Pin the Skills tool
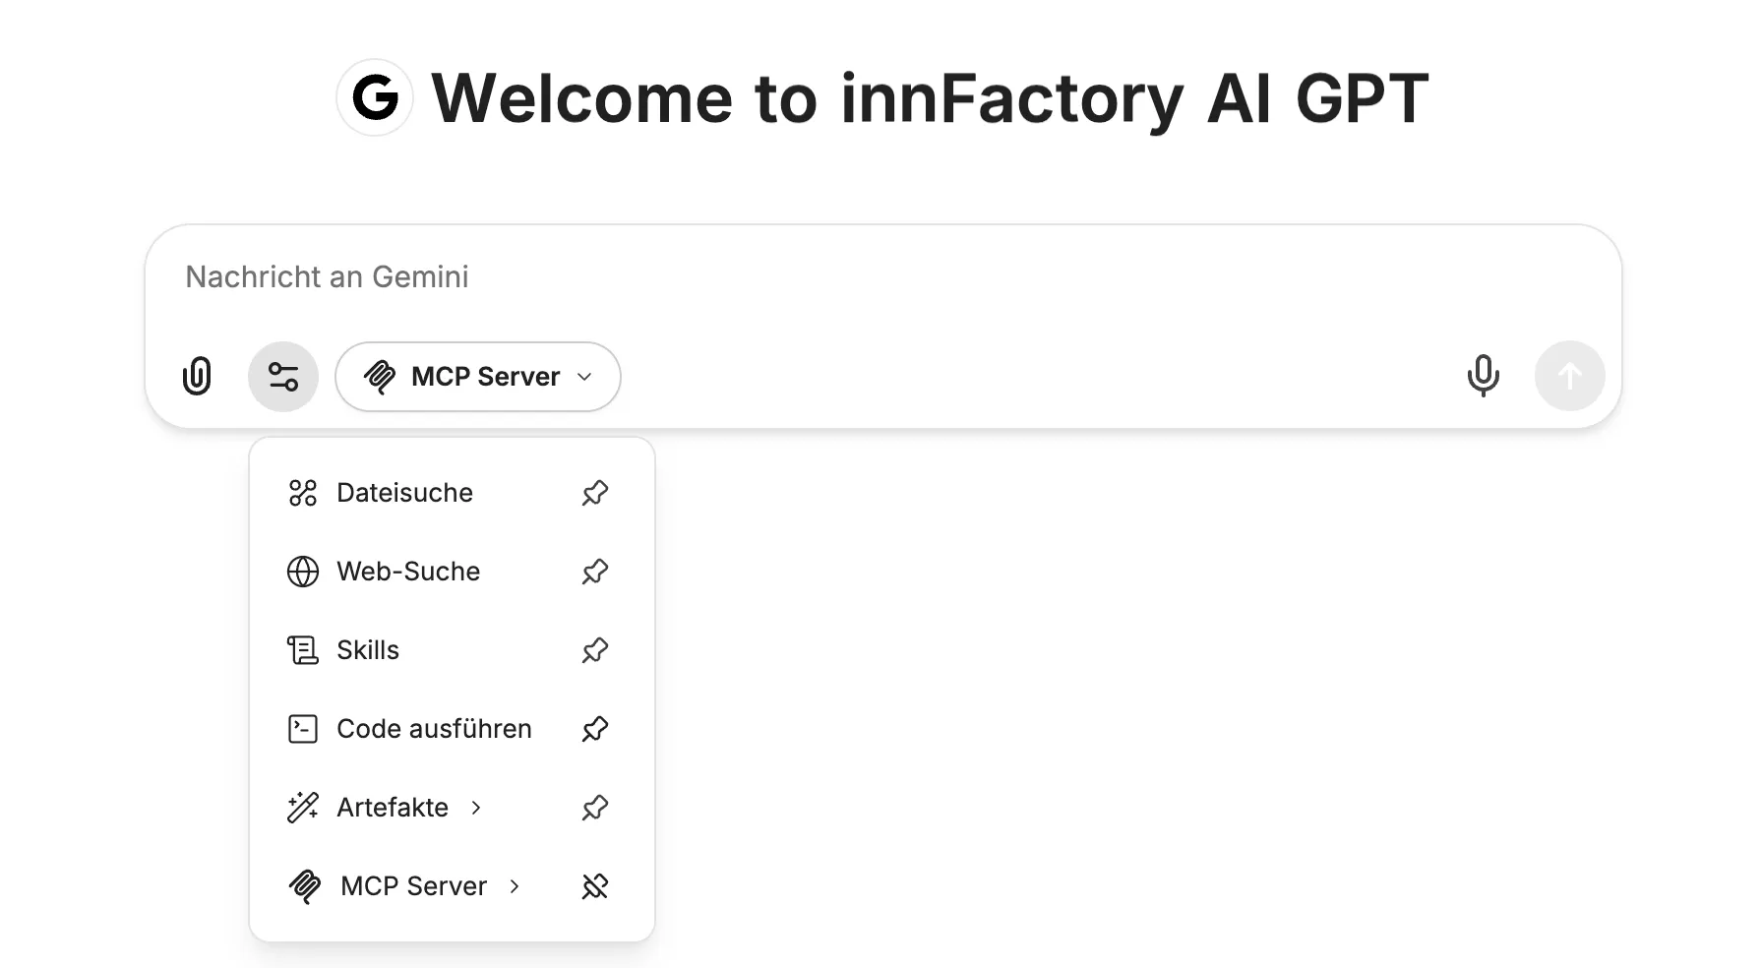This screenshot has width=1761, height=968. click(595, 650)
